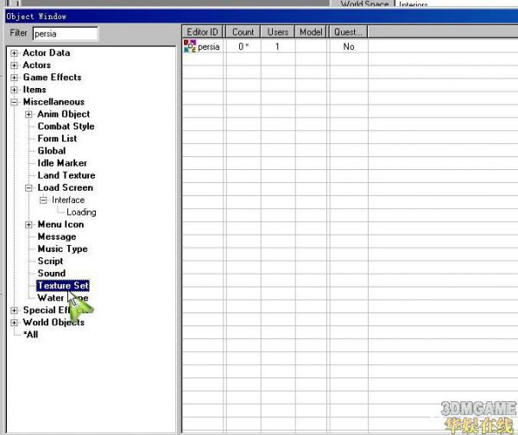
Task: Select the Sound tree entry
Action: pos(51,274)
